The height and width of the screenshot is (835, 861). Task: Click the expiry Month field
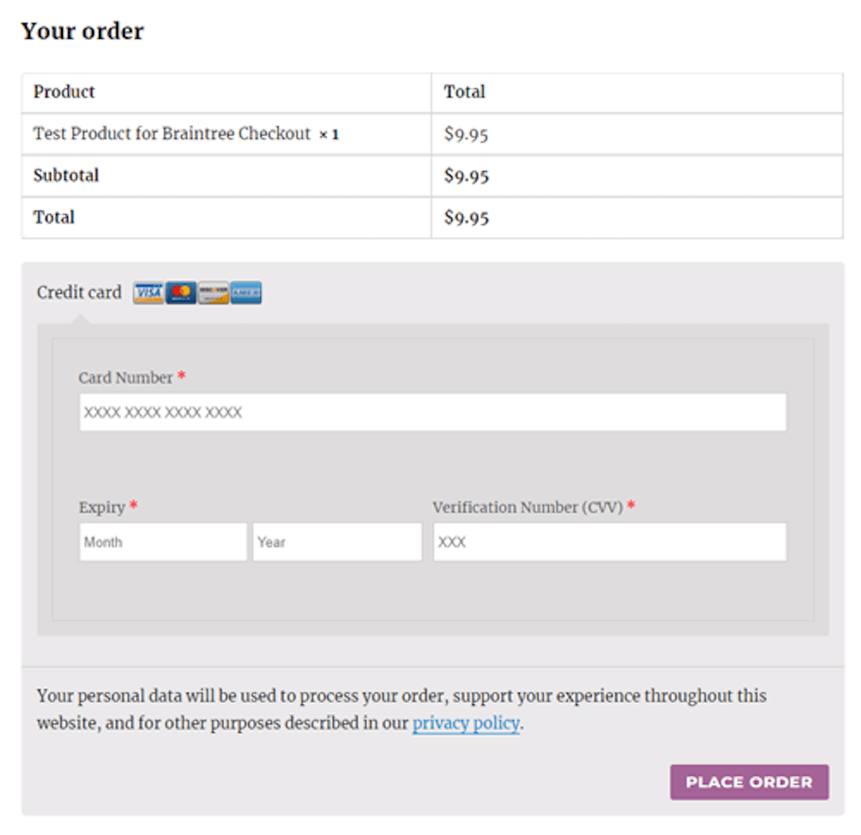[163, 541]
